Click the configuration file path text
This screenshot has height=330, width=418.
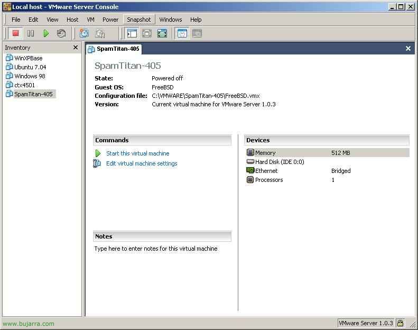[206, 96]
